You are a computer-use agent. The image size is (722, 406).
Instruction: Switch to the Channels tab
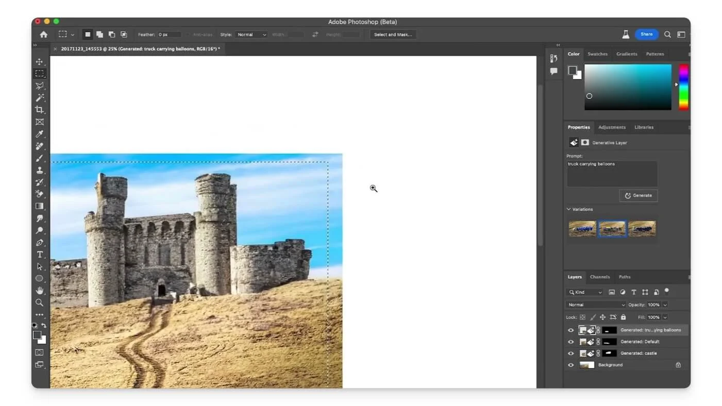(x=599, y=277)
